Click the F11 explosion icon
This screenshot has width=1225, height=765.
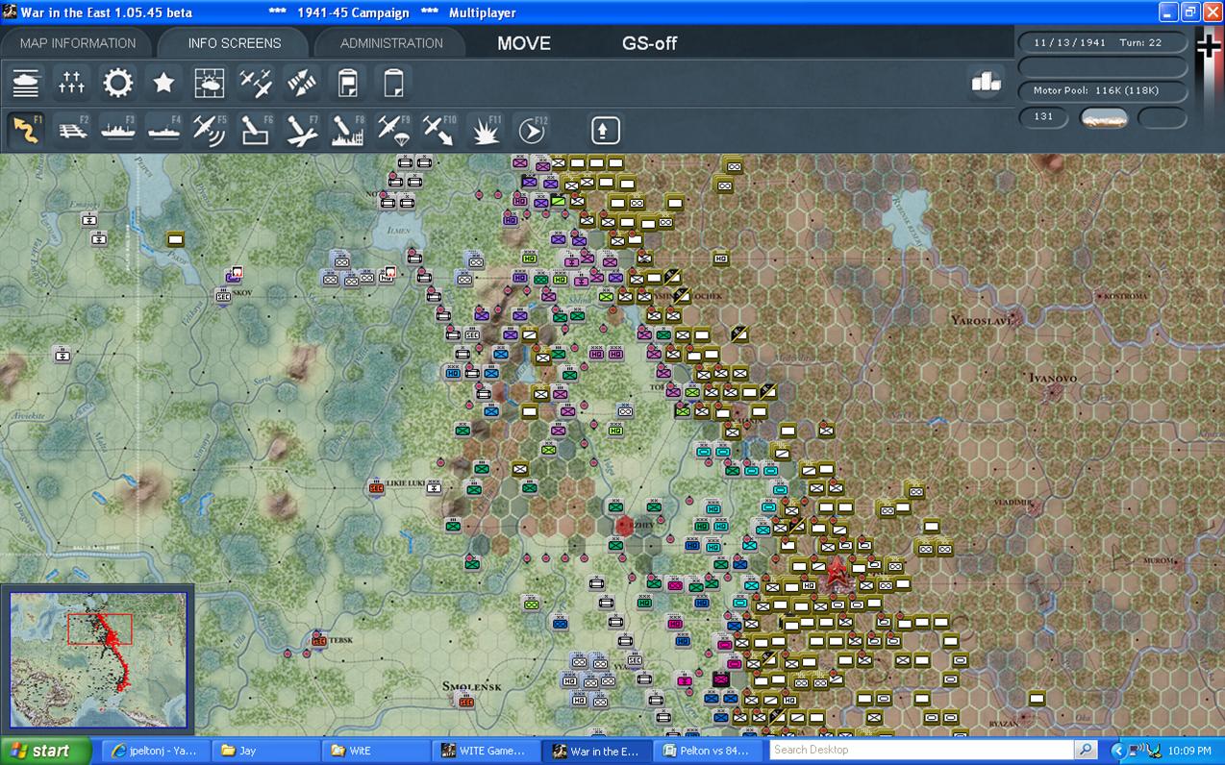coord(485,130)
